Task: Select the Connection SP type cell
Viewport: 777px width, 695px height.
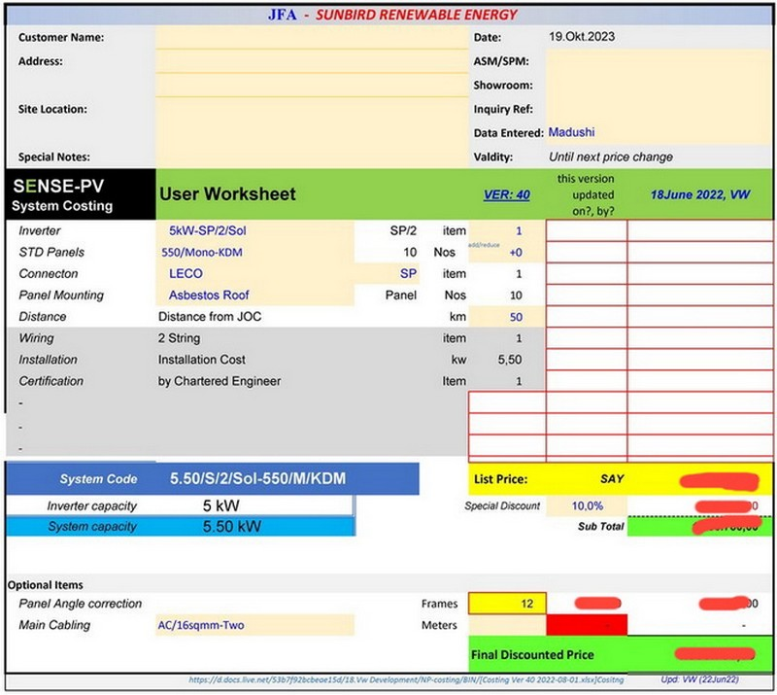Action: coord(387,273)
